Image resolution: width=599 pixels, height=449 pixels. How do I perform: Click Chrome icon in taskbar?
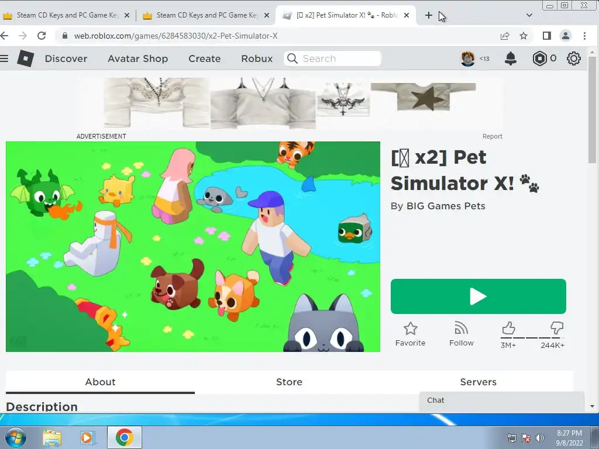(x=124, y=437)
